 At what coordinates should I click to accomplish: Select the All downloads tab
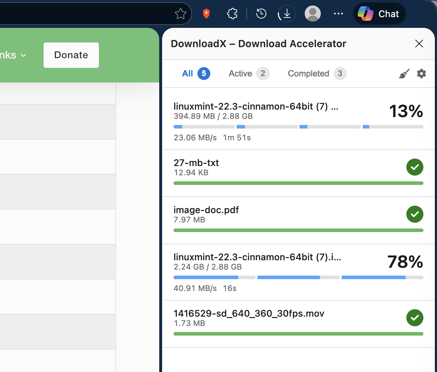point(187,74)
